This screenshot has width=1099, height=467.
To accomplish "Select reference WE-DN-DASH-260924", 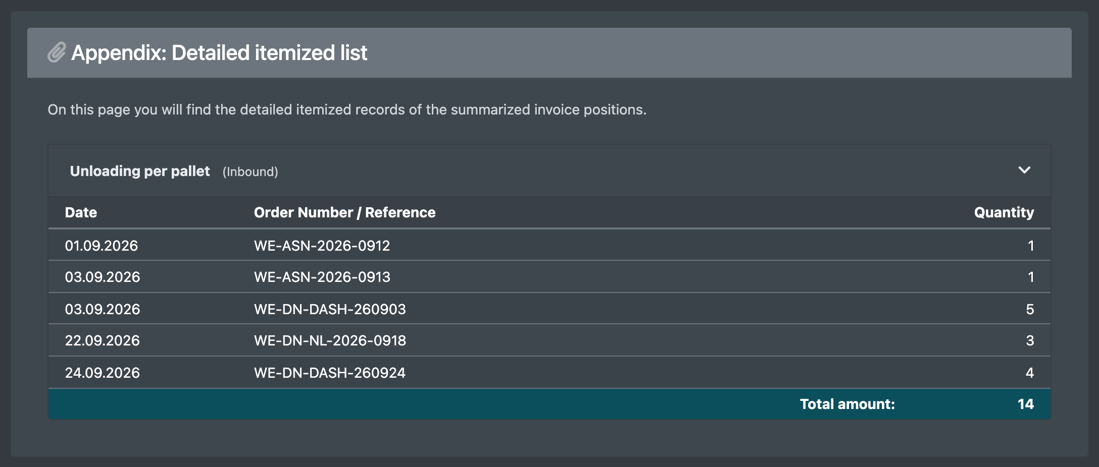I will point(330,373).
